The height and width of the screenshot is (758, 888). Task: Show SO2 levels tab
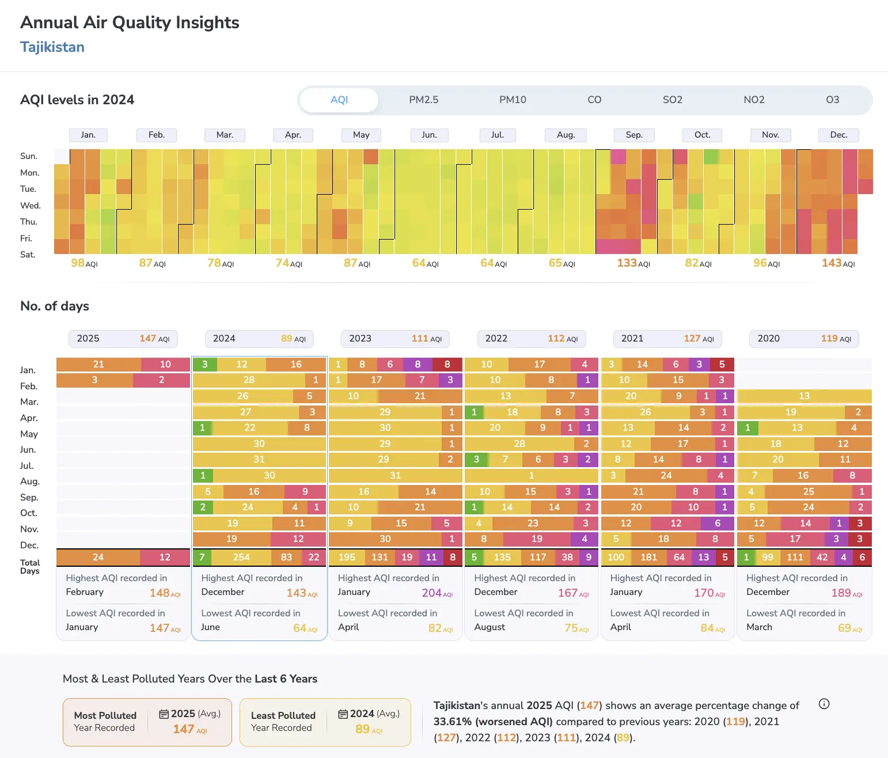(672, 100)
